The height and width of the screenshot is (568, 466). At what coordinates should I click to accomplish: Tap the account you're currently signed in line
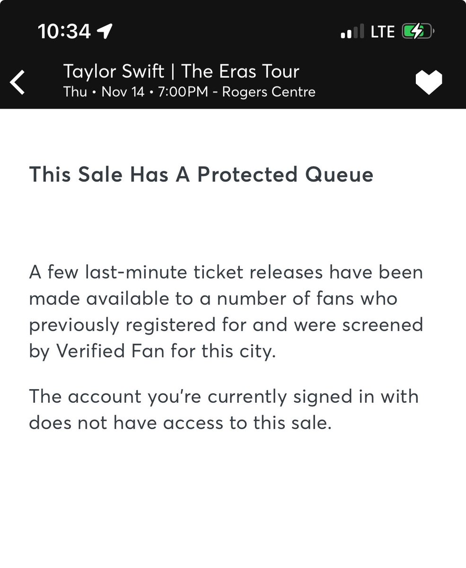[224, 396]
